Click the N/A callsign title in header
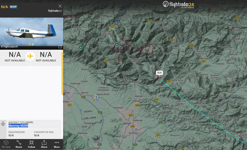247x150 pixels. pos(4,7)
